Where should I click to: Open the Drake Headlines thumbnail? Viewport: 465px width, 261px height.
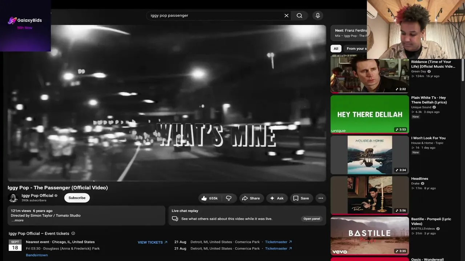click(x=370, y=195)
